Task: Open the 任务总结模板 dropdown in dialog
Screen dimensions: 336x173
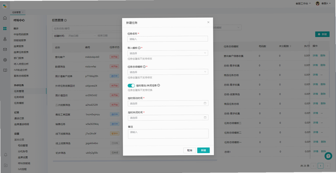Action: (168, 72)
